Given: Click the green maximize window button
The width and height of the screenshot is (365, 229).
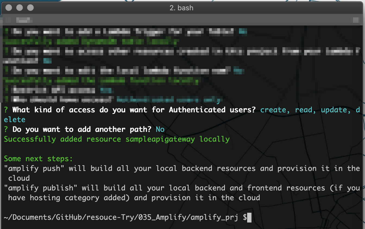Looking at the screenshot, I should [30, 8].
